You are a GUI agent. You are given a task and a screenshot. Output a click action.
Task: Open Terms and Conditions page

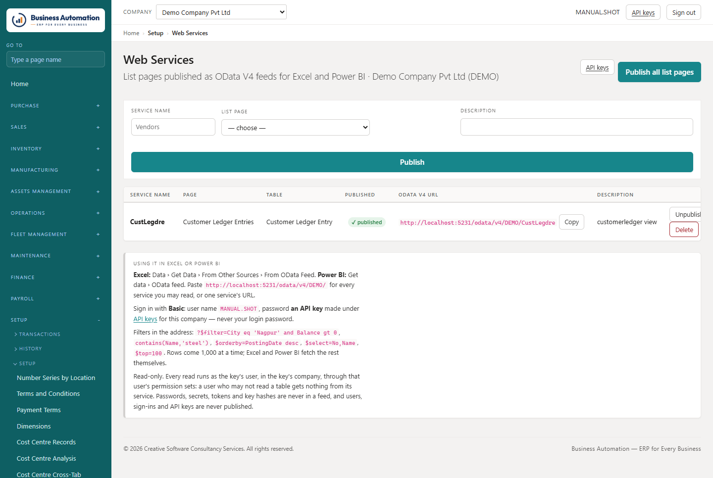(48, 394)
